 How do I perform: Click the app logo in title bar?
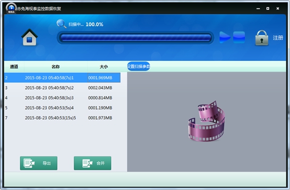coord(11,8)
